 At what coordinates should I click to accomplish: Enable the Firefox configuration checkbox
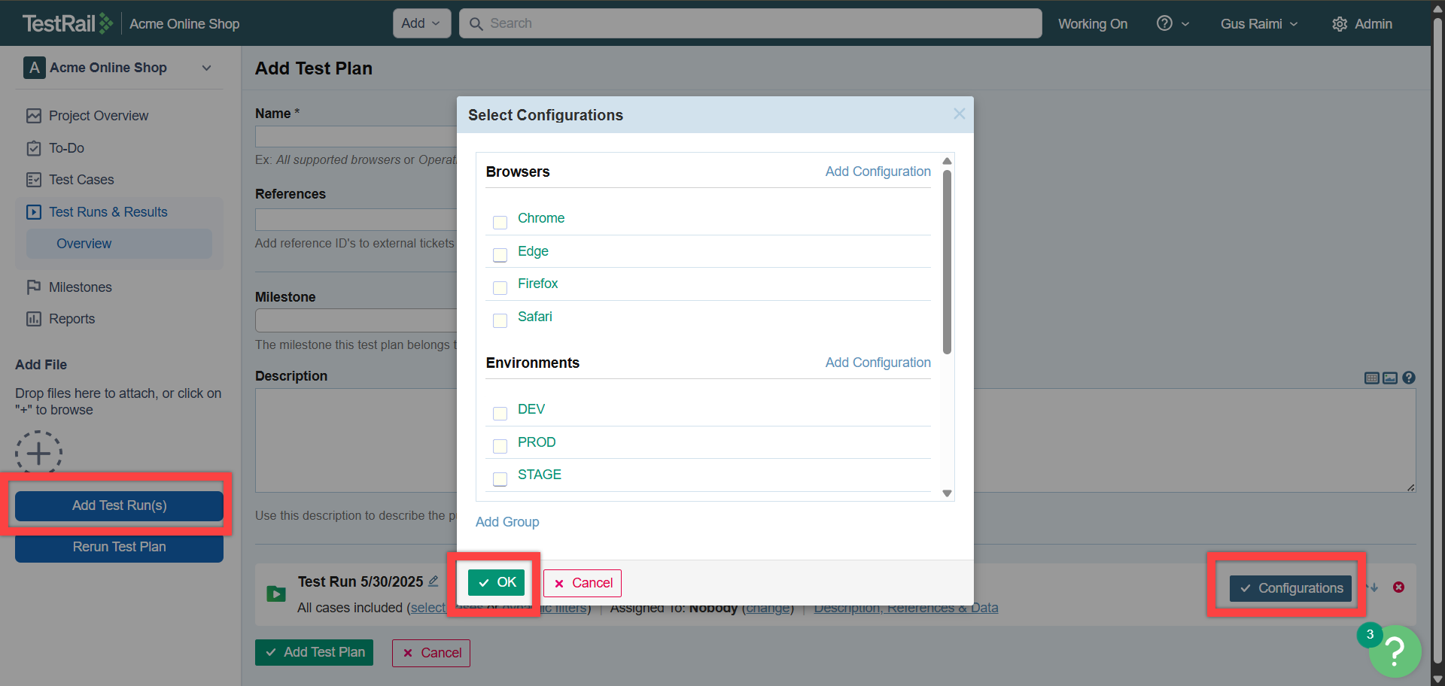pyautogui.click(x=500, y=287)
